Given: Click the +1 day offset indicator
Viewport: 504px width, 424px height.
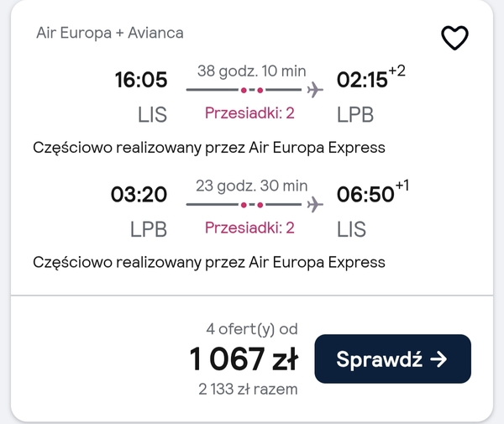Looking at the screenshot, I should [x=402, y=186].
